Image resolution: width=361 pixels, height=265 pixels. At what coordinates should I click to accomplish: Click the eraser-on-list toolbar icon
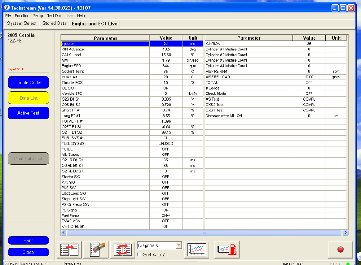pyautogui.click(x=96, y=250)
